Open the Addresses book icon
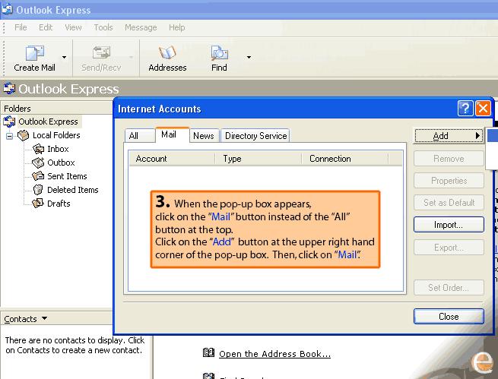The width and height of the screenshot is (498, 379). tap(167, 53)
